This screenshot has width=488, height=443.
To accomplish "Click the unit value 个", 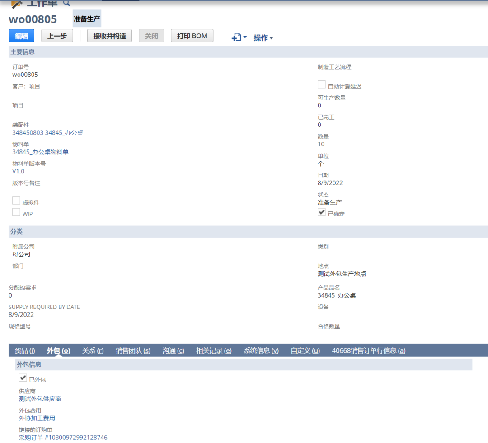I will [x=320, y=163].
